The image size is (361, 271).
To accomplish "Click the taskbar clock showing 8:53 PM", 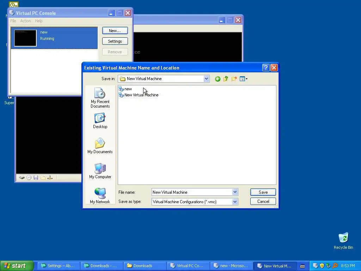I will pos(348,266).
